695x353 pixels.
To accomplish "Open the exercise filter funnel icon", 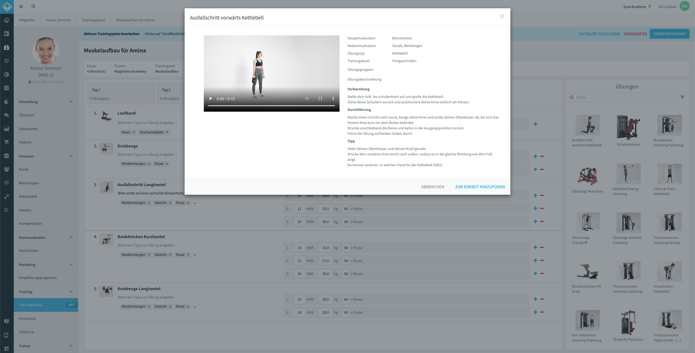I will pyautogui.click(x=682, y=97).
